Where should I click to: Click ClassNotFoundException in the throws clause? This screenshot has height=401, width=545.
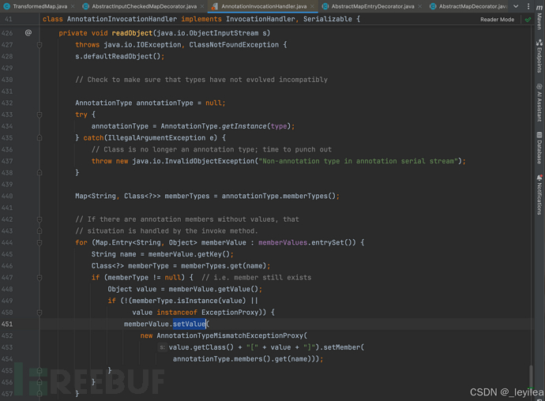tap(234, 45)
